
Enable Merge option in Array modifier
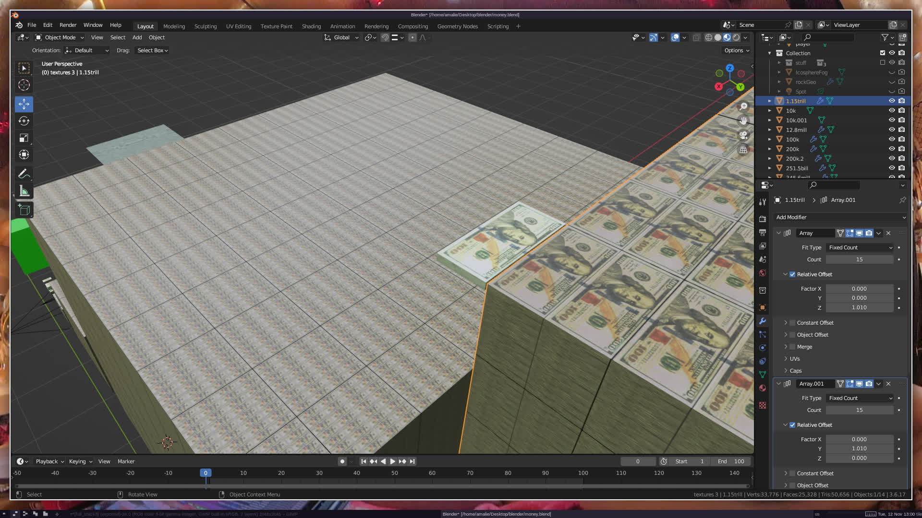click(x=792, y=347)
